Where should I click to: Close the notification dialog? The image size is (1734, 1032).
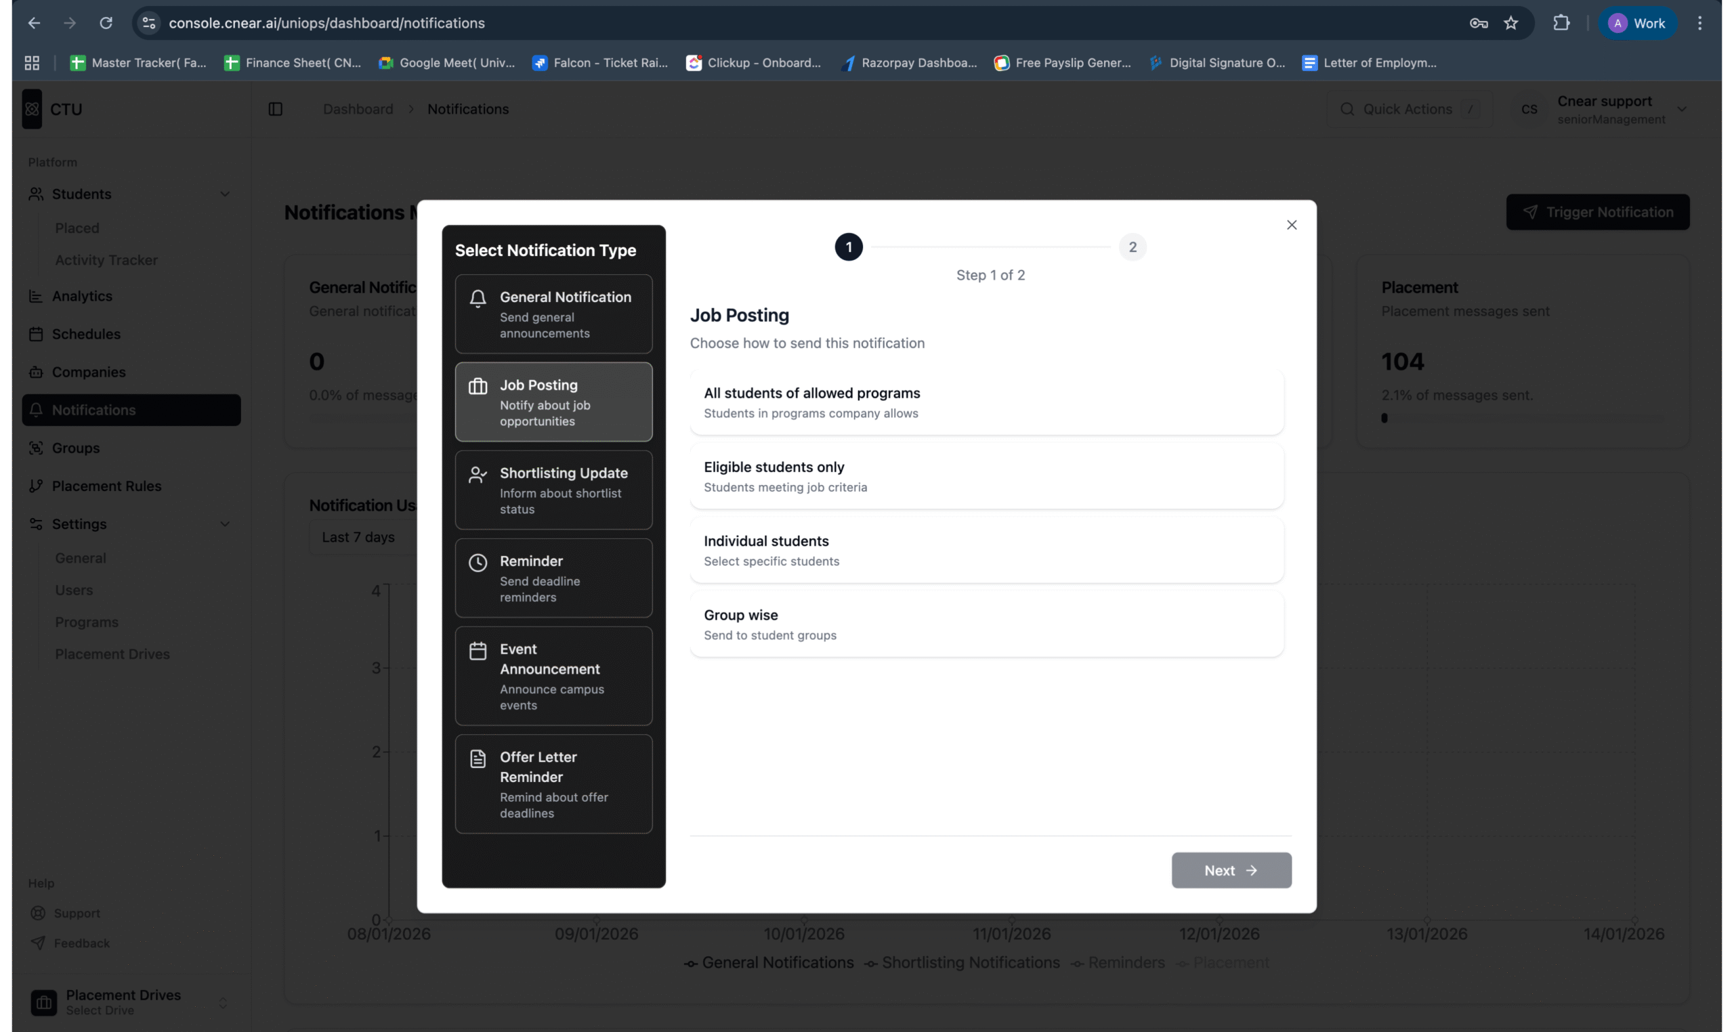(1291, 225)
